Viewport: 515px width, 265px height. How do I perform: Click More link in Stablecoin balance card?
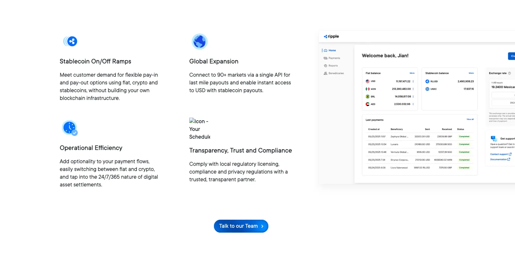tap(471, 73)
